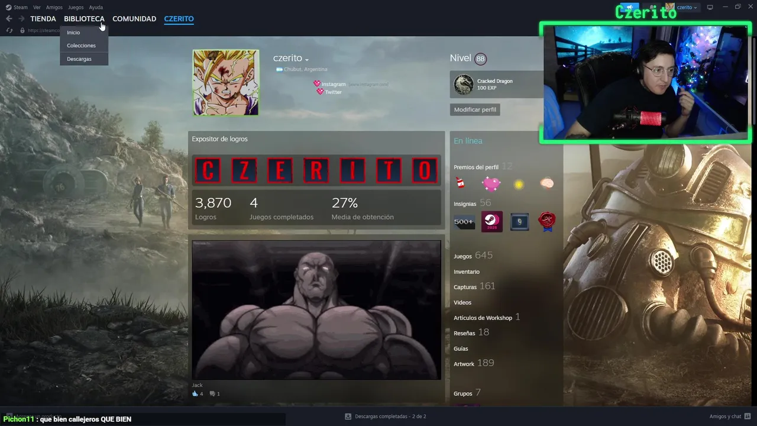Open the Inventario link
Viewport: 757px width, 426px height.
point(467,272)
